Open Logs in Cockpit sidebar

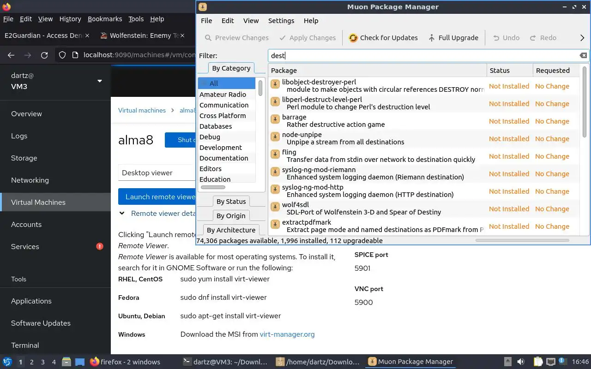pos(55,136)
